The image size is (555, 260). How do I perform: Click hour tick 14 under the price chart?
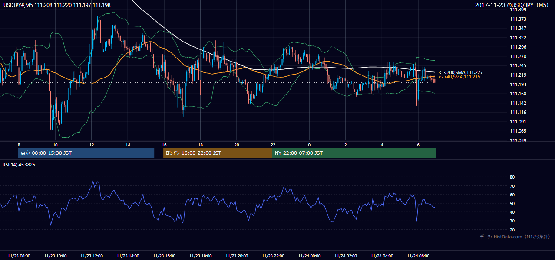click(x=128, y=145)
